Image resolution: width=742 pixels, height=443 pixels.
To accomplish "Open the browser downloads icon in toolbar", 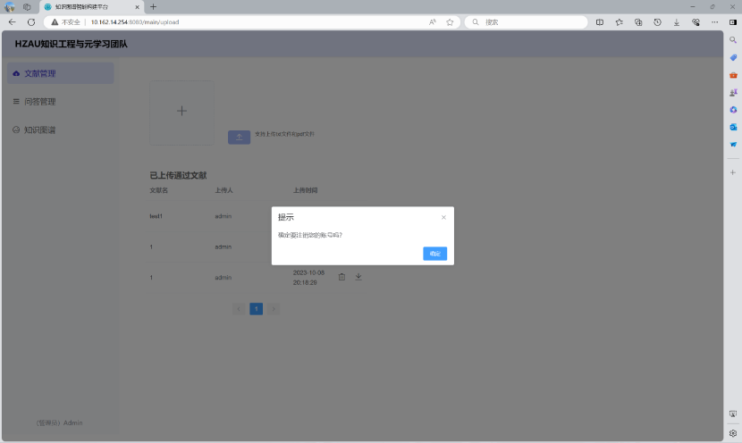I will point(677,21).
